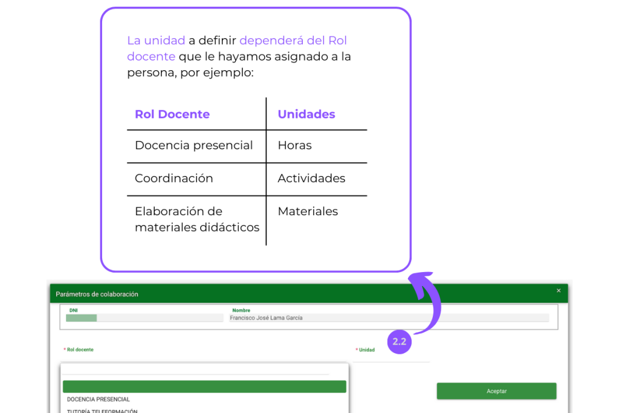The image size is (619, 413).
Task: Click the Rol docente label
Action: [x=80, y=350]
